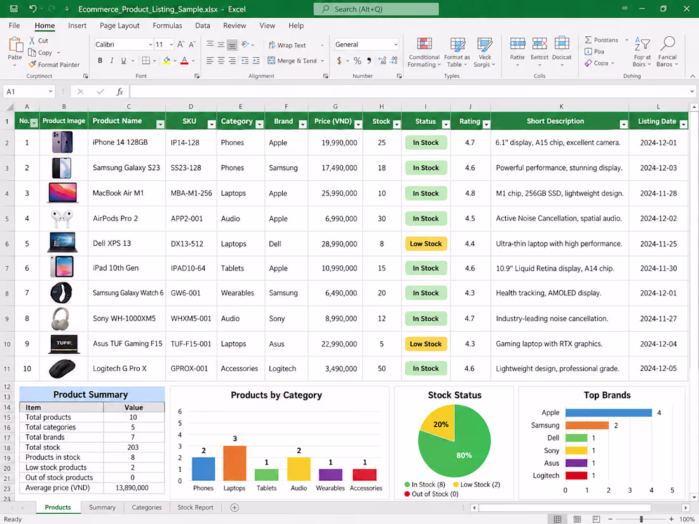
Task: Switch to the Formulas ribbon tab
Action: [x=167, y=25]
